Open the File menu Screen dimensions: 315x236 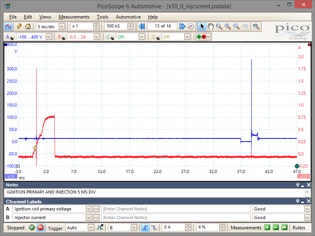(x=13, y=17)
